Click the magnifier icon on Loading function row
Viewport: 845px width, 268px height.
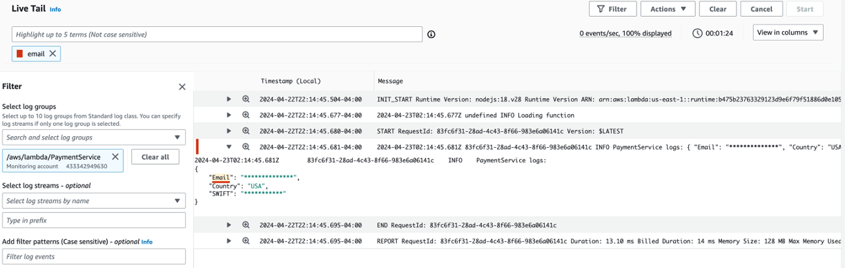pos(246,115)
